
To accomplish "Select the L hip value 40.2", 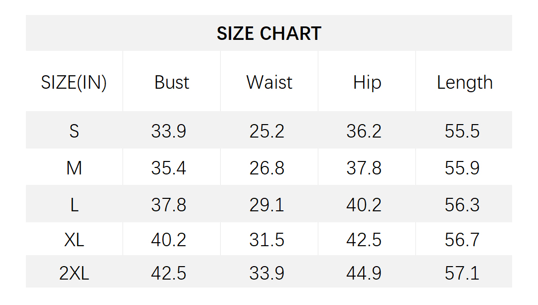I will click(364, 205).
